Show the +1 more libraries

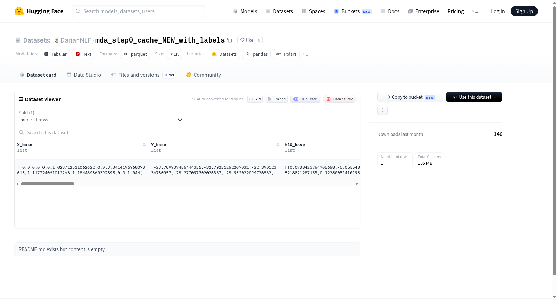coord(305,54)
